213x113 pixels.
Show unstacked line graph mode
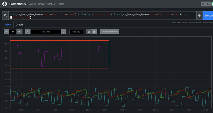click(89, 32)
